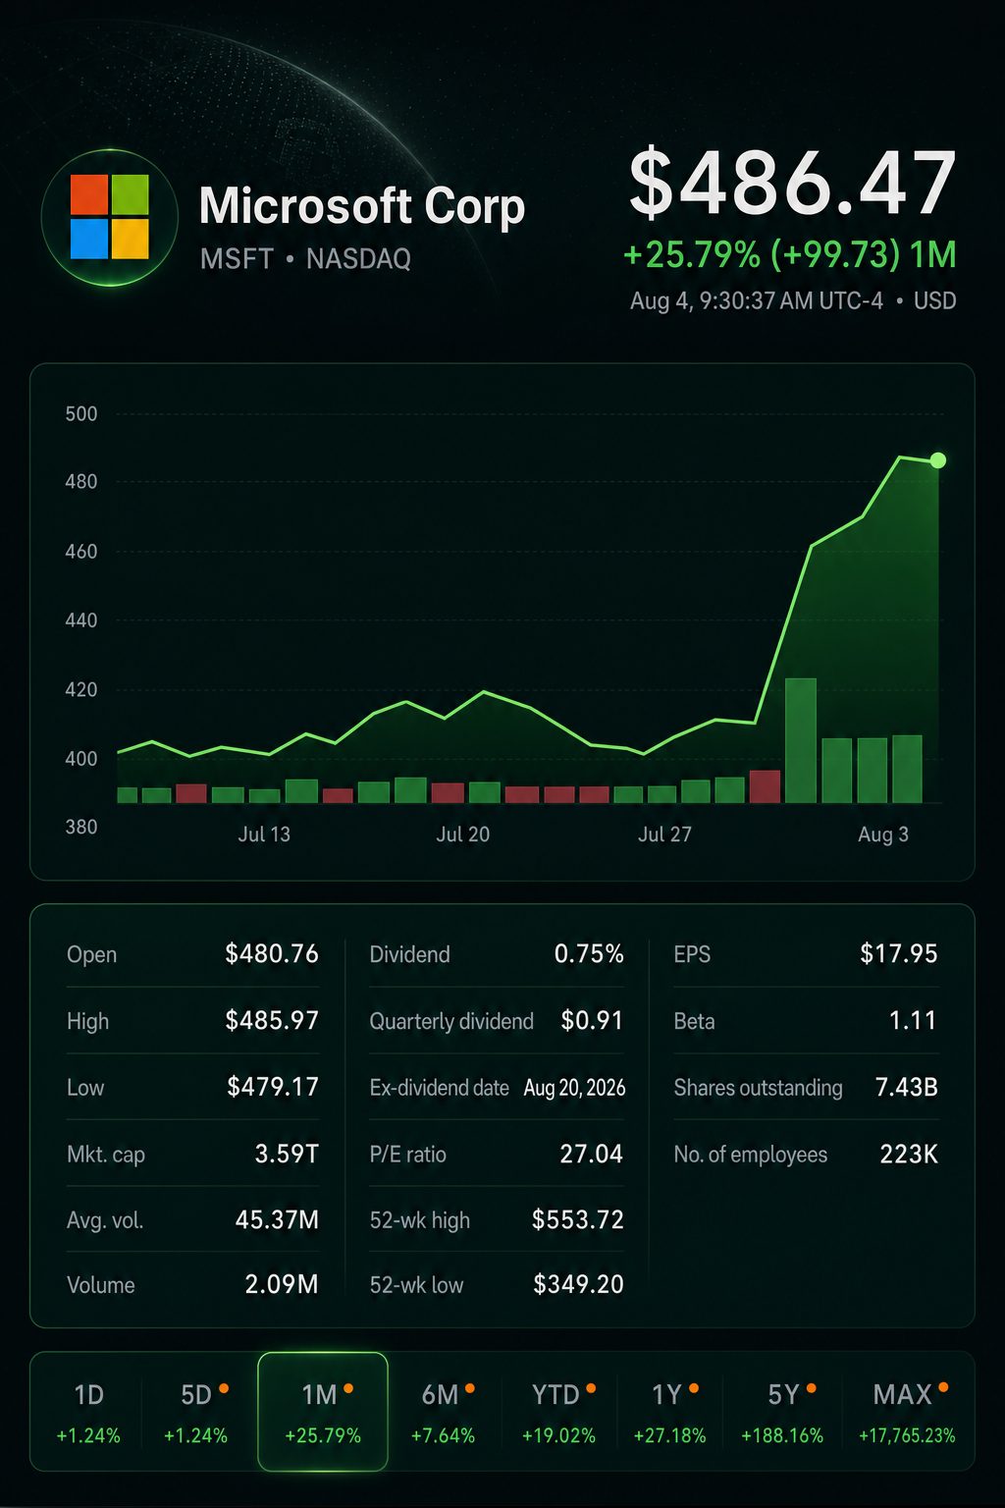Click the Mkt. cap value 3.59T
Screen dimensions: 1005x1508
pyautogui.click(x=287, y=1154)
